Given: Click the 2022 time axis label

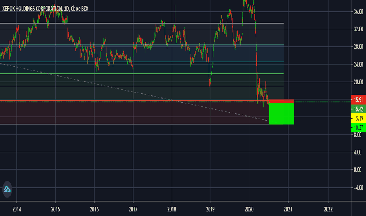Looking at the screenshot, I should (328, 209).
